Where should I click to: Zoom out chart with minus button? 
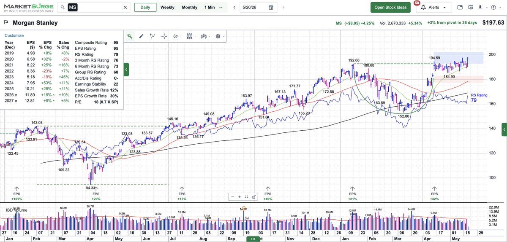232,196
